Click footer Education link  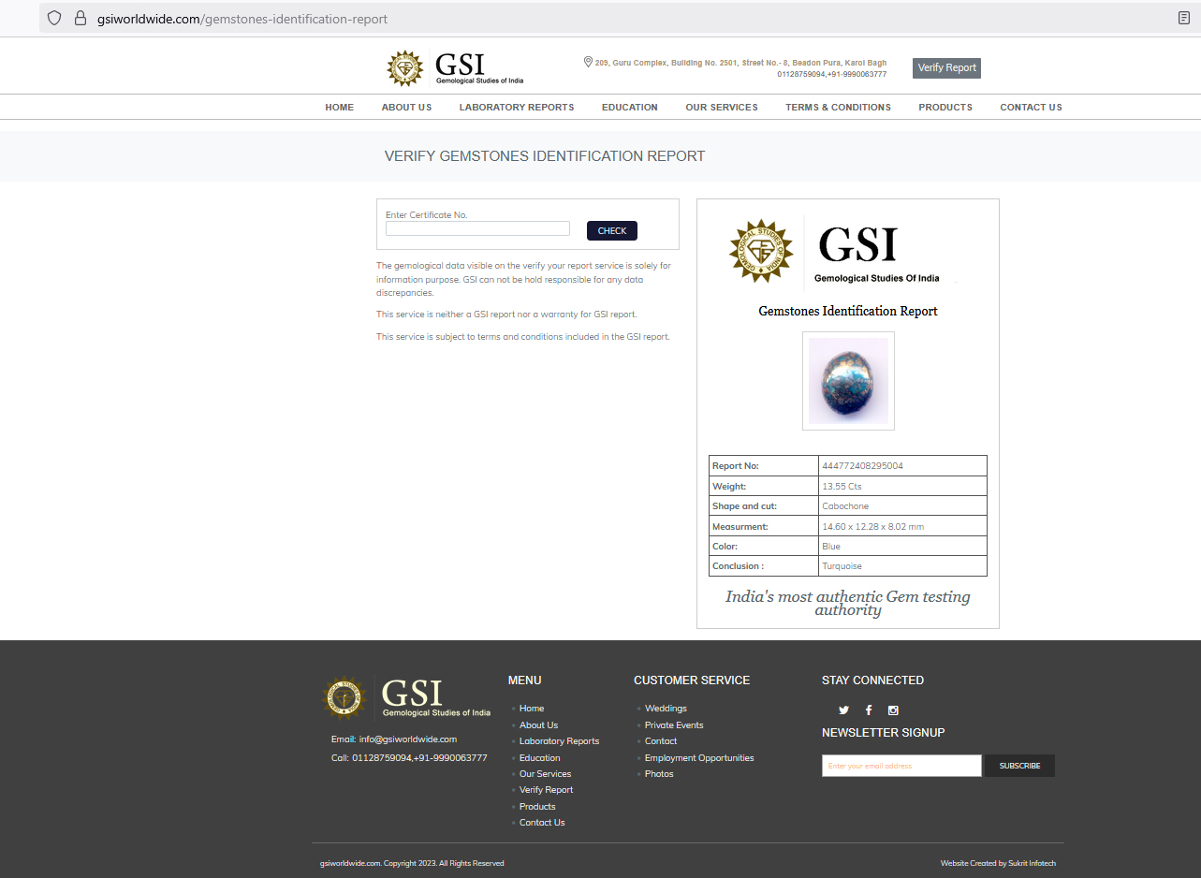tap(540, 758)
